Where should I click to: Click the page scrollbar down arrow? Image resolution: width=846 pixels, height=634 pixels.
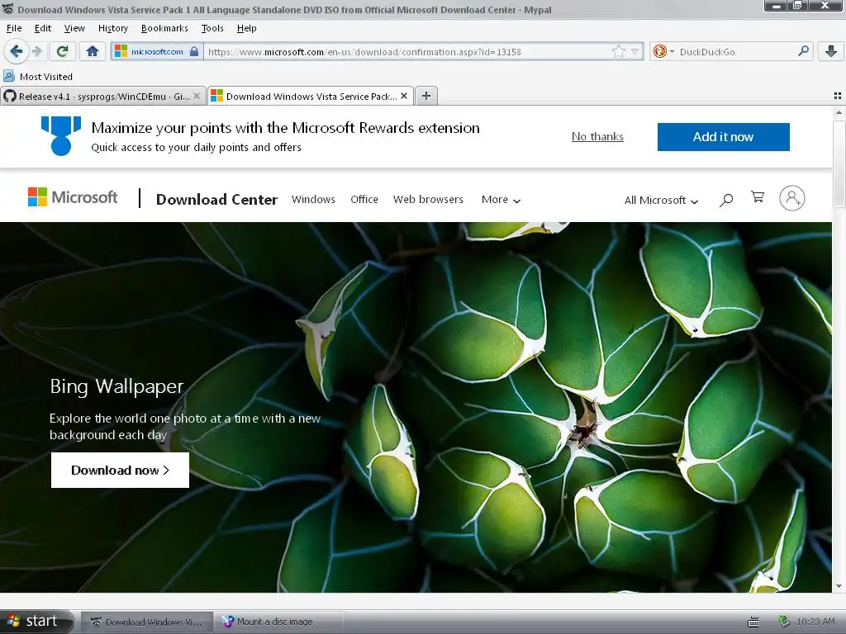(839, 586)
